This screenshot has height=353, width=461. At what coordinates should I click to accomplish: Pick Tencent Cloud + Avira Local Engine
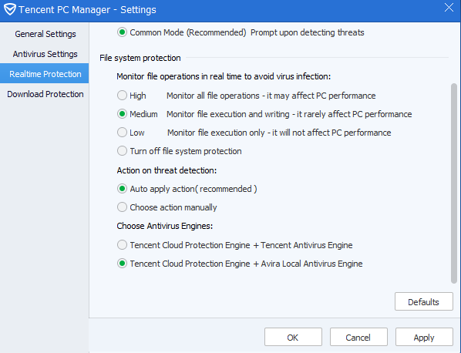click(122, 264)
